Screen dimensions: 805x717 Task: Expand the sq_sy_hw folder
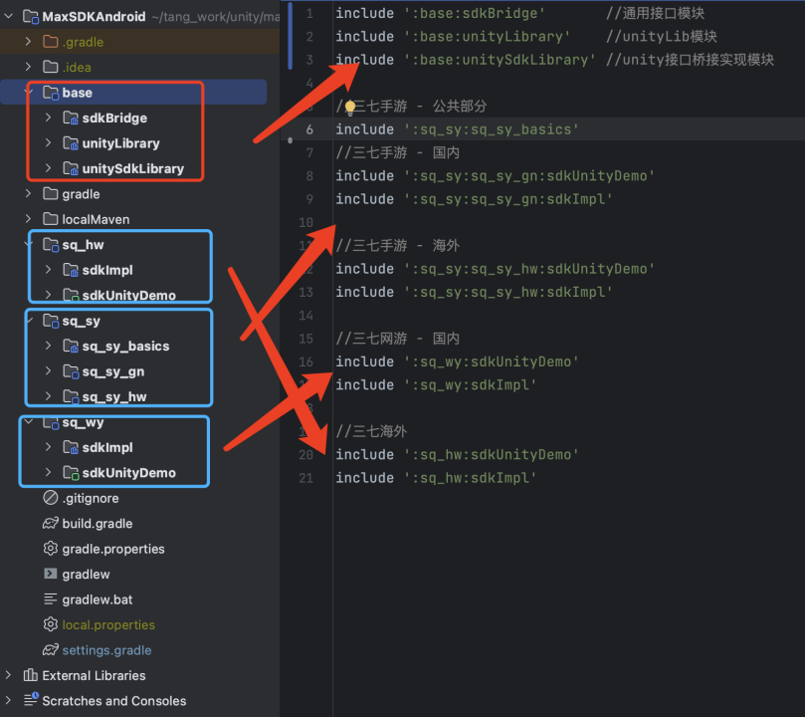(48, 396)
